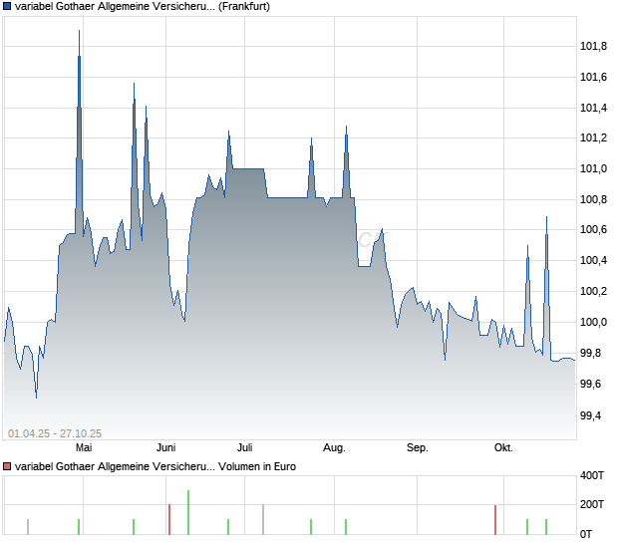Click the Juli label on the time axis
The width and height of the screenshot is (618, 544).
tap(245, 448)
